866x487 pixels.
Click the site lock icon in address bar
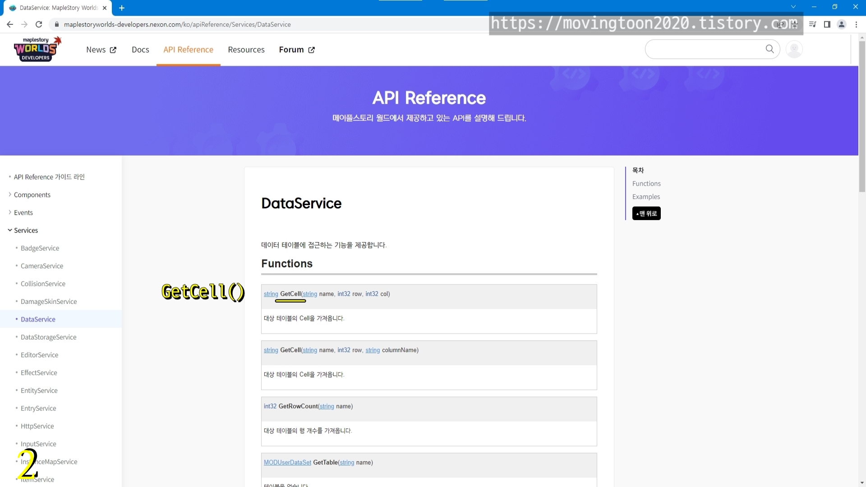(56, 24)
